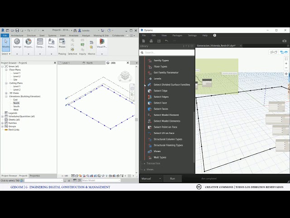The height and width of the screenshot is (218, 290).
Task: Open Revit Select panel dropdown
Action: tap(6, 54)
